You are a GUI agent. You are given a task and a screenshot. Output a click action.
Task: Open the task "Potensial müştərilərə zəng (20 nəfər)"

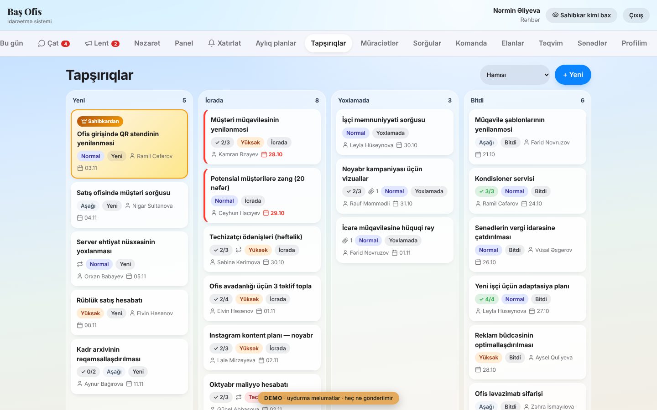(262, 195)
